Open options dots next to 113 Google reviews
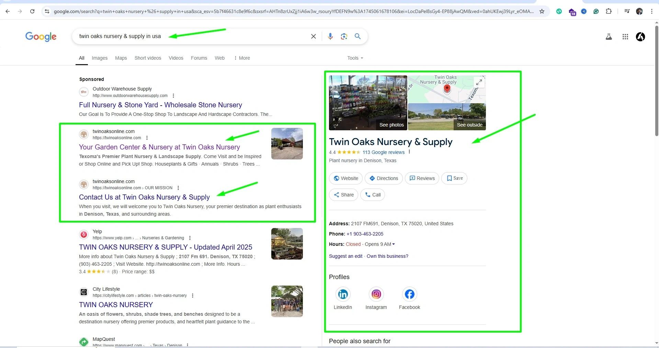This screenshot has height=348, width=659. [x=409, y=152]
